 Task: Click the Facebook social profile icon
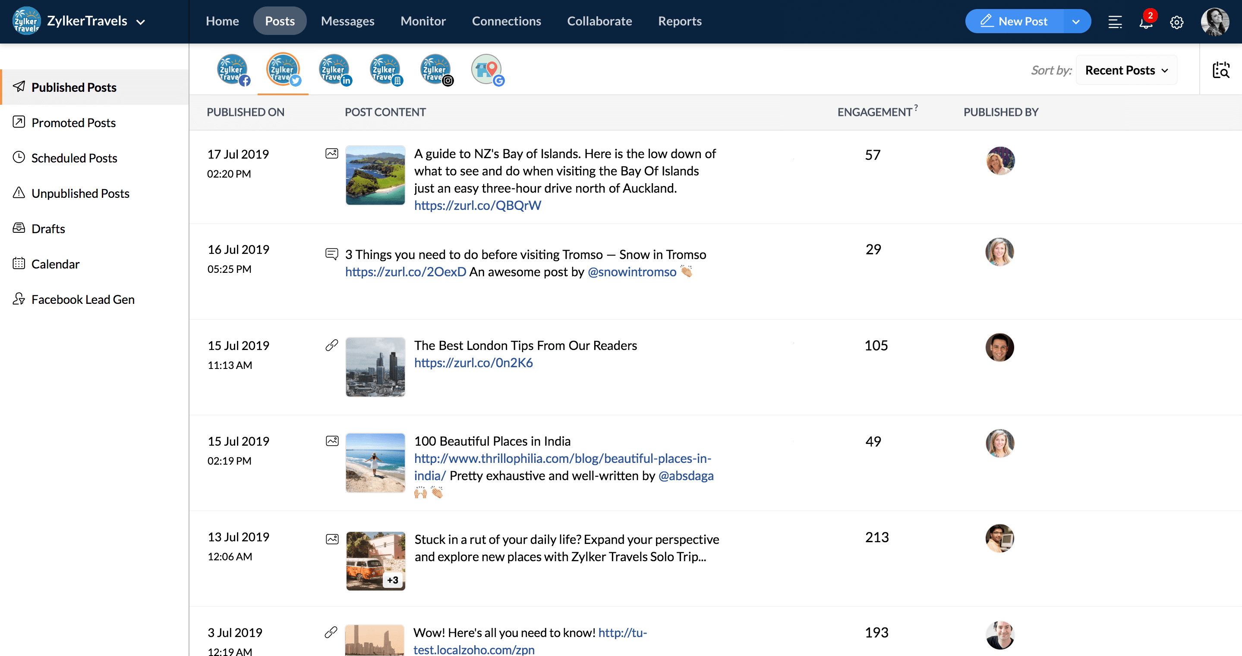pyautogui.click(x=233, y=71)
